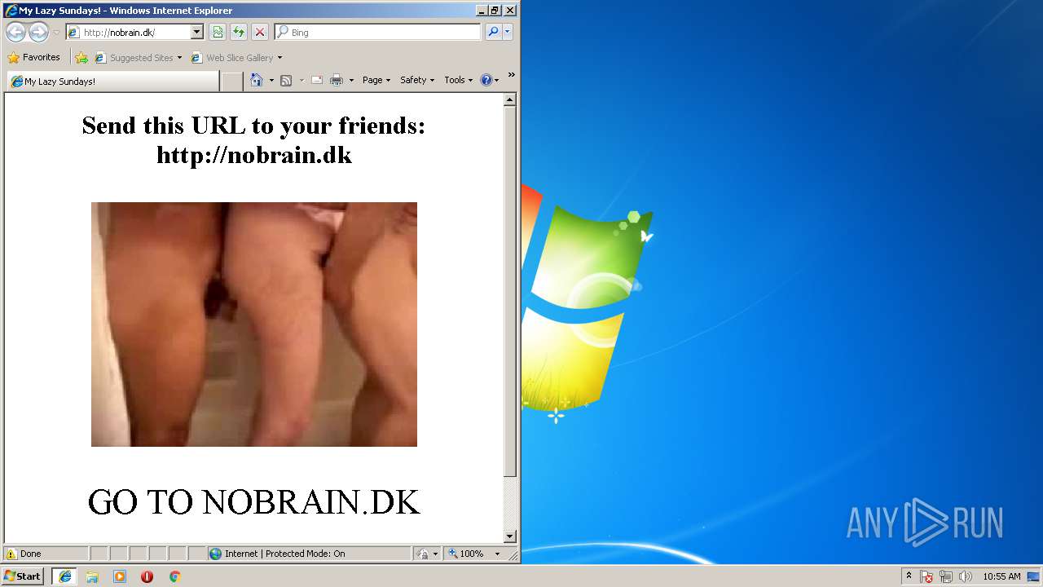This screenshot has height=587, width=1043.
Task: Open the Windows Start menu
Action: (23, 576)
